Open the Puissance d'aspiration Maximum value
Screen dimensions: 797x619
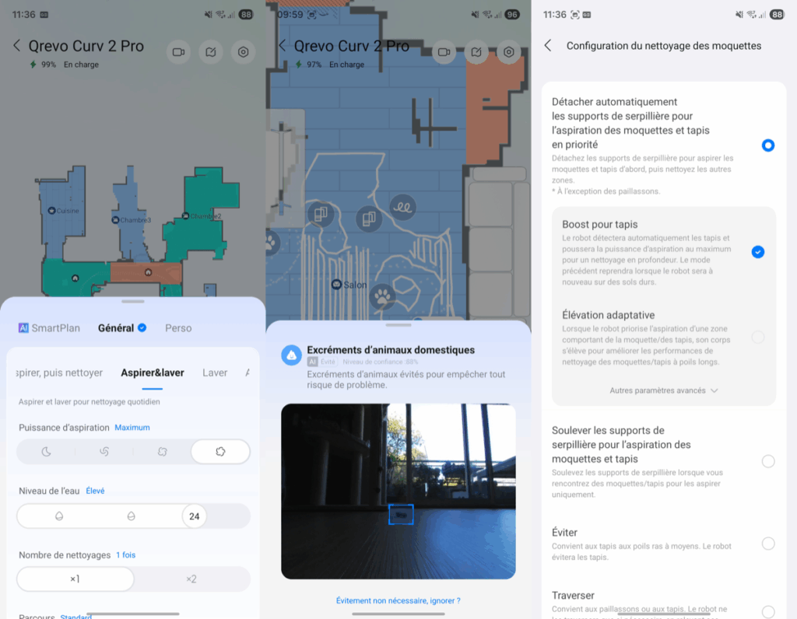(132, 428)
